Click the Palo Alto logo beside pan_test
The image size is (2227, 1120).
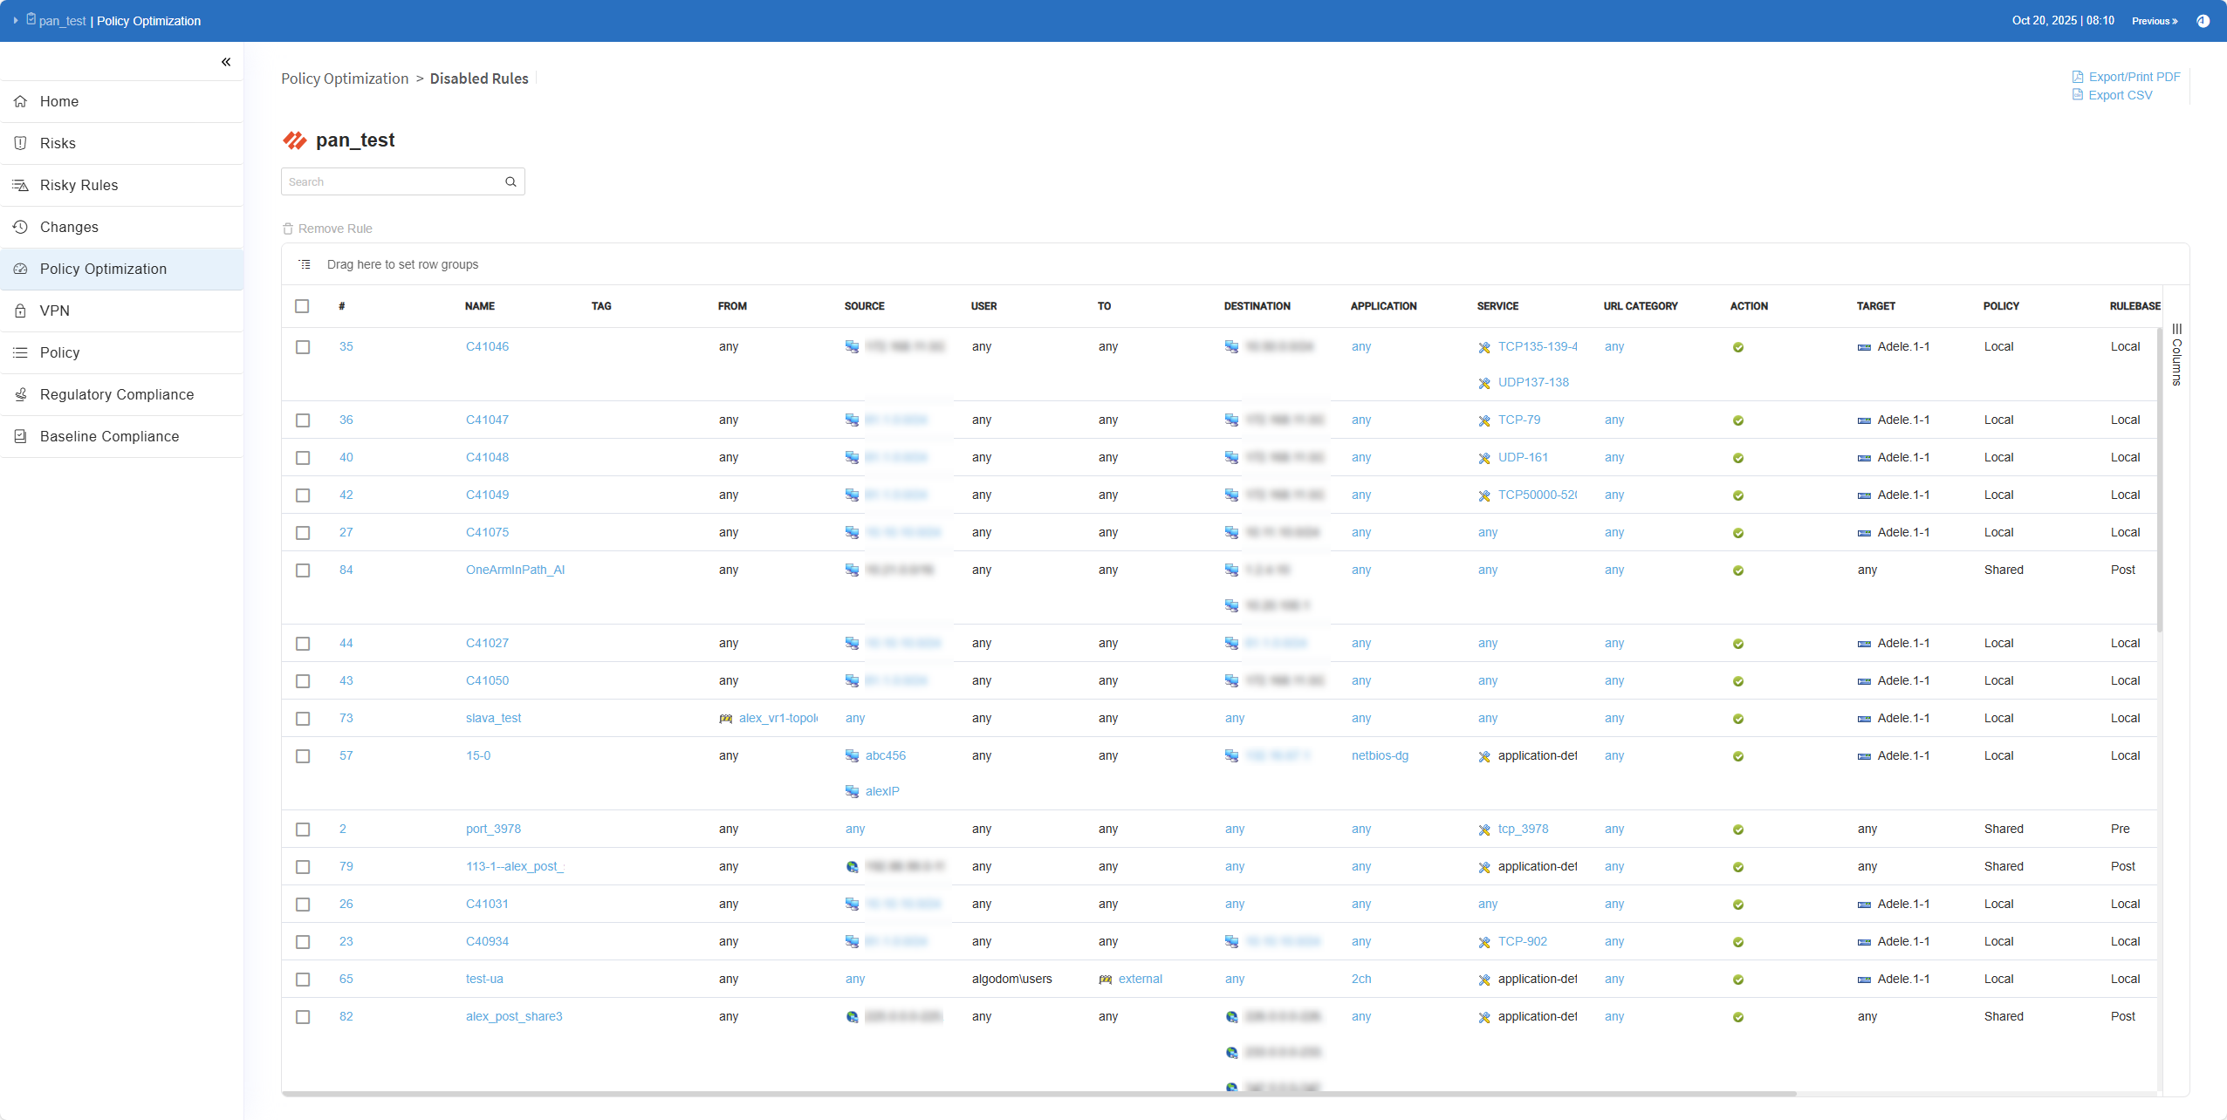click(x=295, y=140)
